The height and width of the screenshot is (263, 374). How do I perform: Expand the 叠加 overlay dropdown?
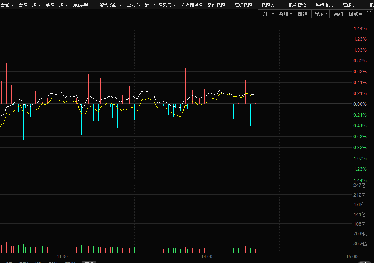(x=285, y=14)
